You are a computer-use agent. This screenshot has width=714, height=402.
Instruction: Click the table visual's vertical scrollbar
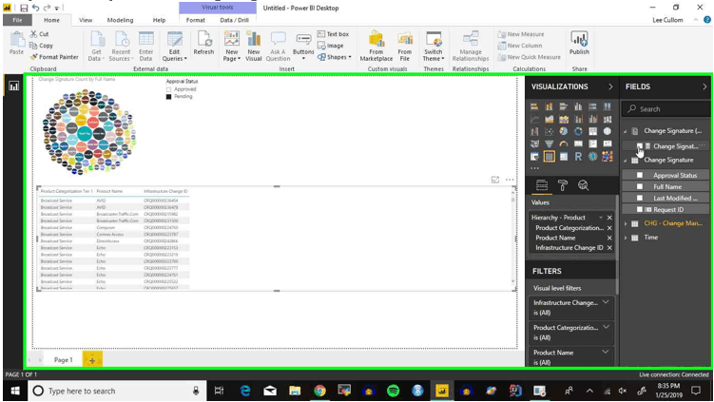click(x=513, y=239)
